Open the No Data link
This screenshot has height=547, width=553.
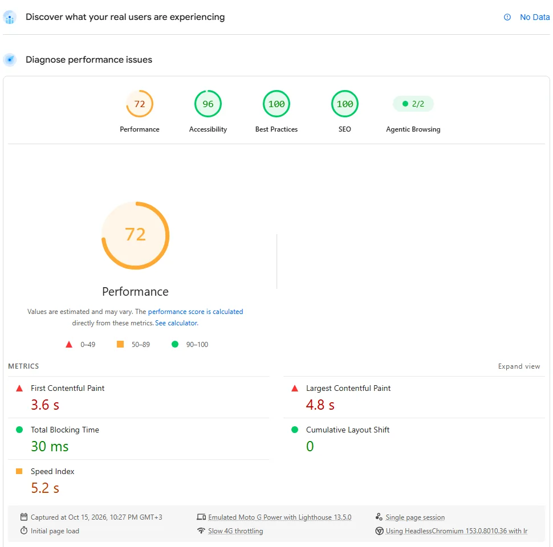(535, 17)
